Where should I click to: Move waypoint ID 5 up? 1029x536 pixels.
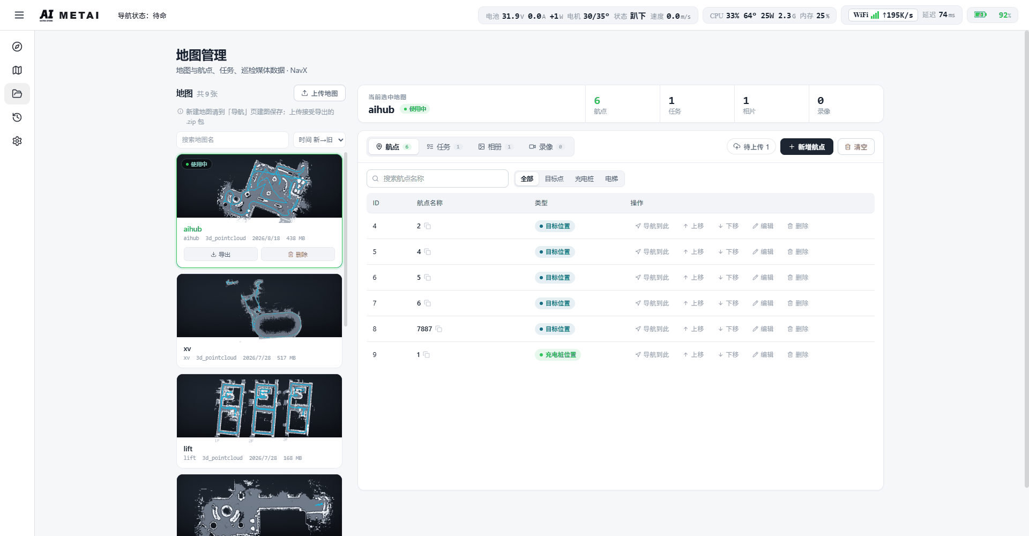coord(694,252)
